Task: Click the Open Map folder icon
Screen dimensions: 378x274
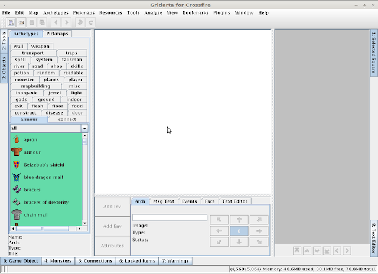Action: point(21,22)
